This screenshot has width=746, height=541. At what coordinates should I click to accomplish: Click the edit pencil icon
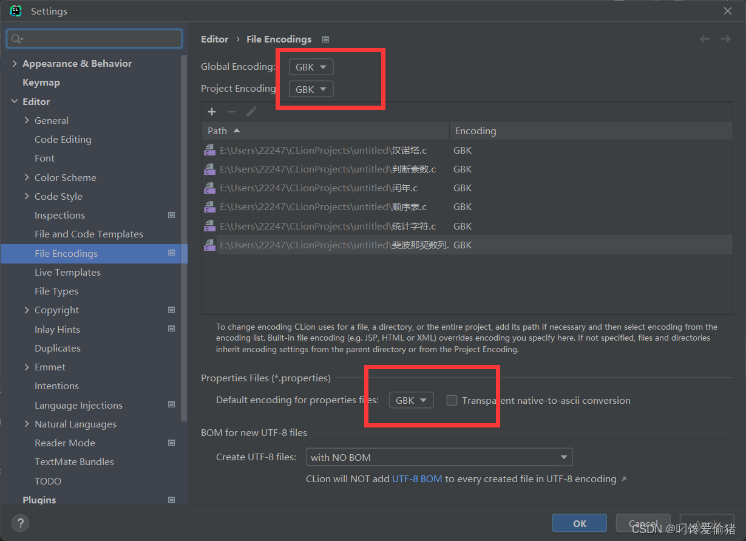(x=251, y=112)
